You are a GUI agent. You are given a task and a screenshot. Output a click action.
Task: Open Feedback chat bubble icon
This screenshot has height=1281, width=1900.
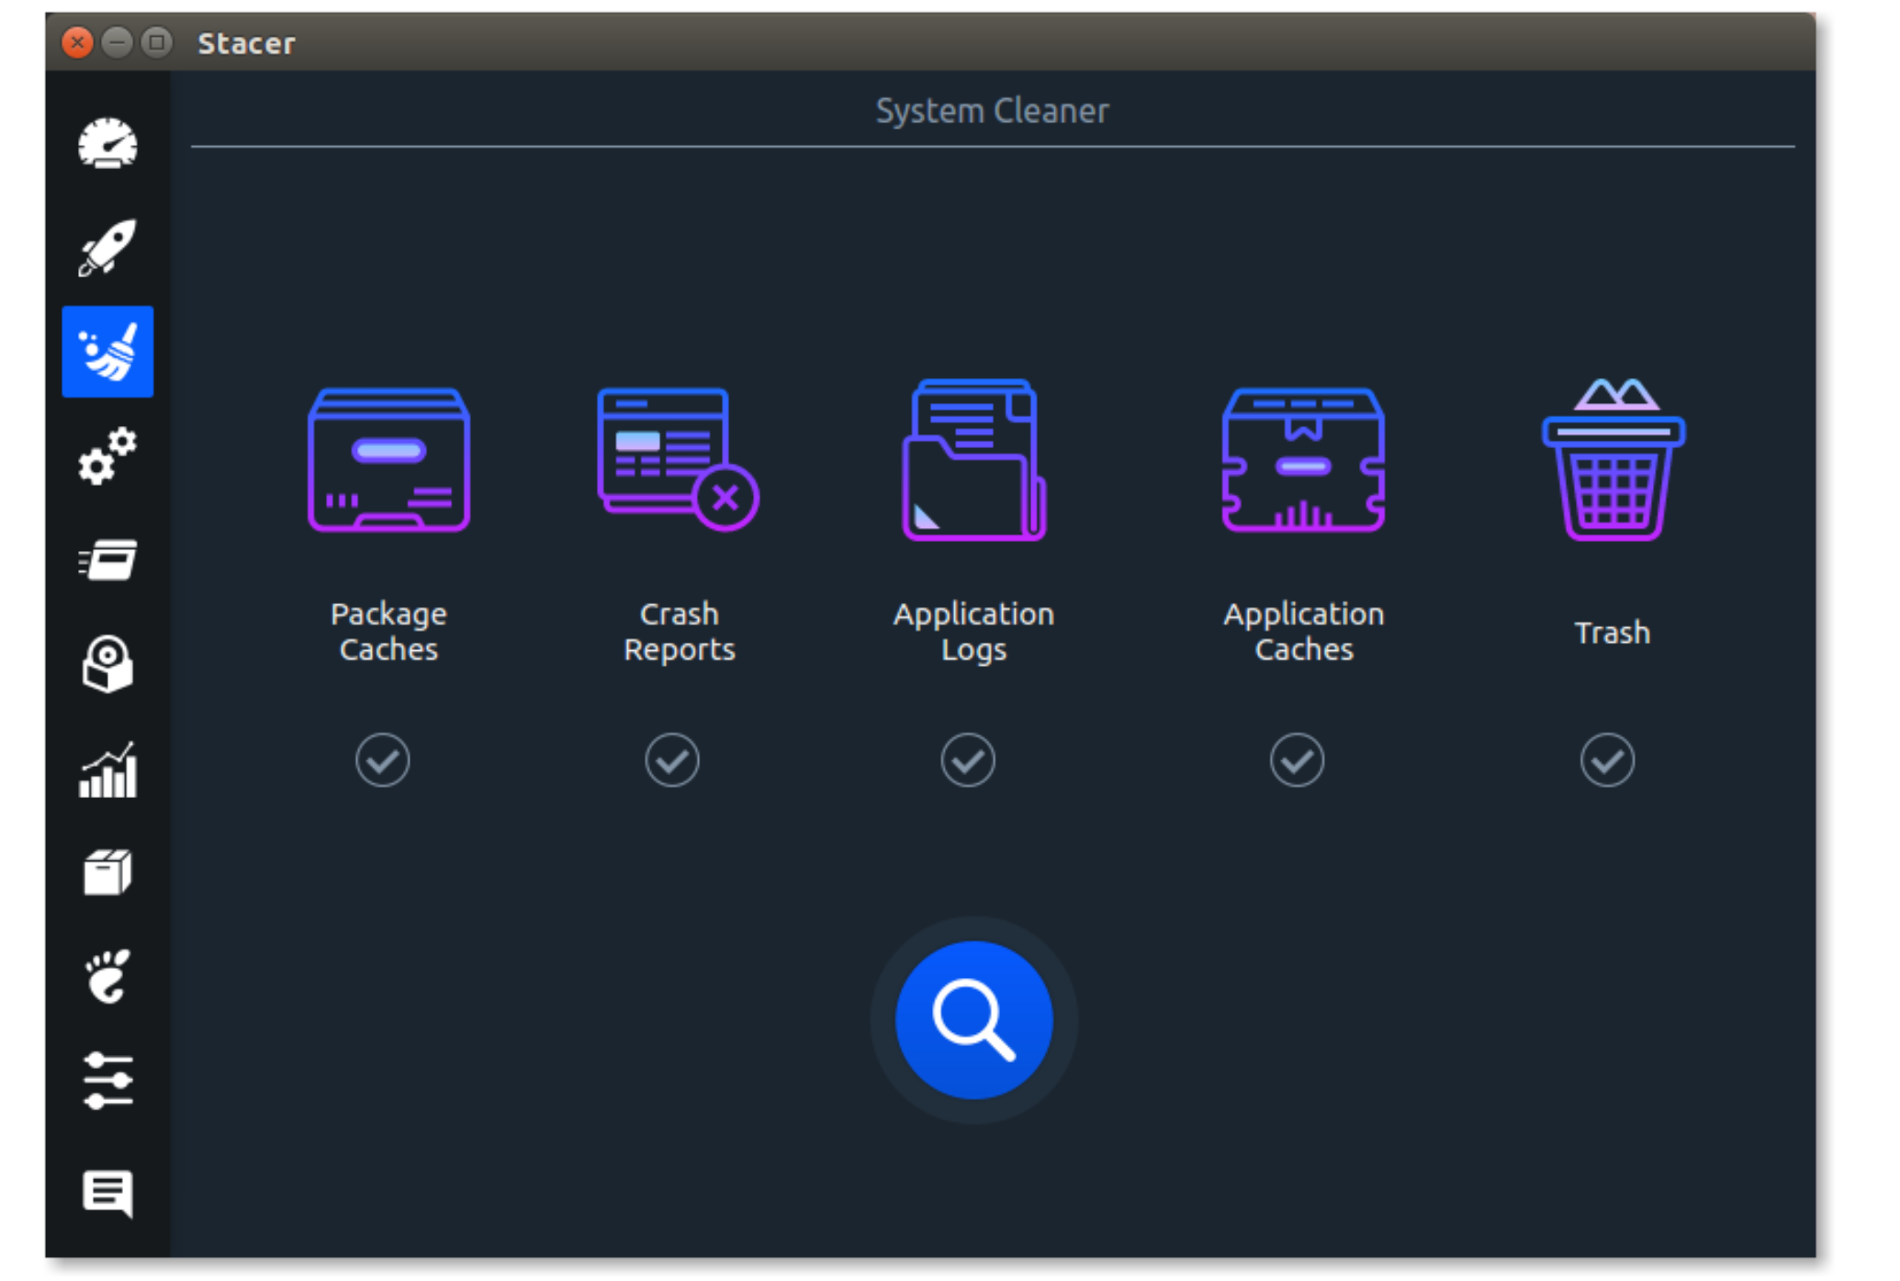[x=107, y=1193]
